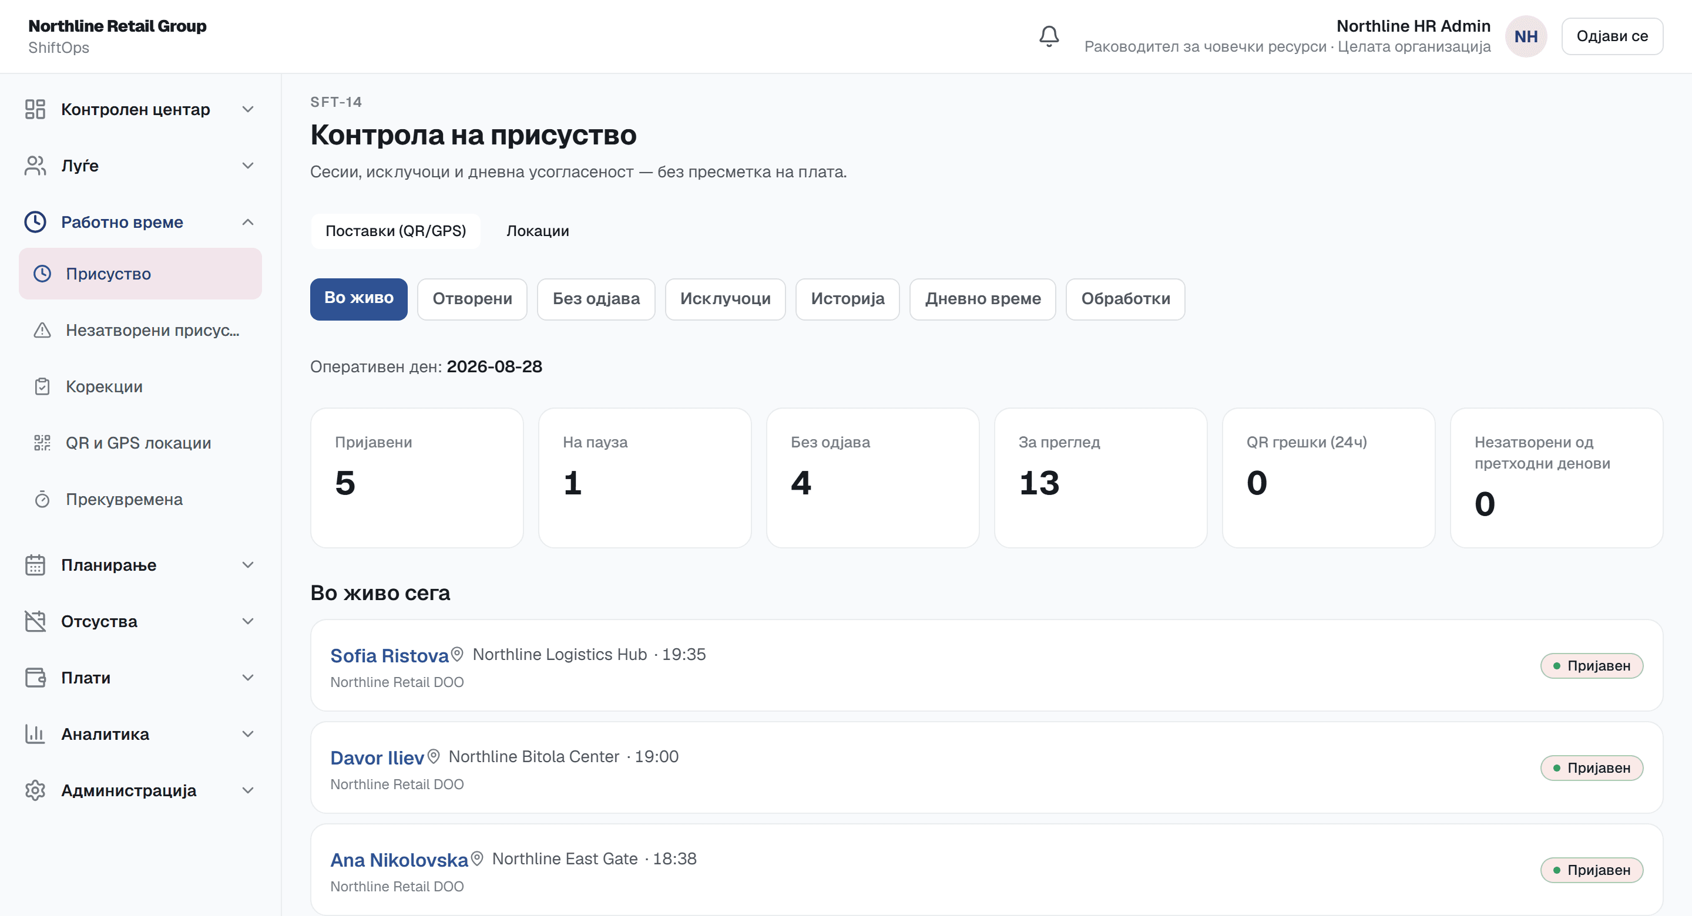Select the Во живо tab
The height and width of the screenshot is (916, 1692).
pos(358,299)
